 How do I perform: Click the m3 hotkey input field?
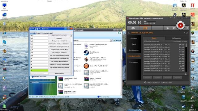pyautogui.click(x=39, y=38)
